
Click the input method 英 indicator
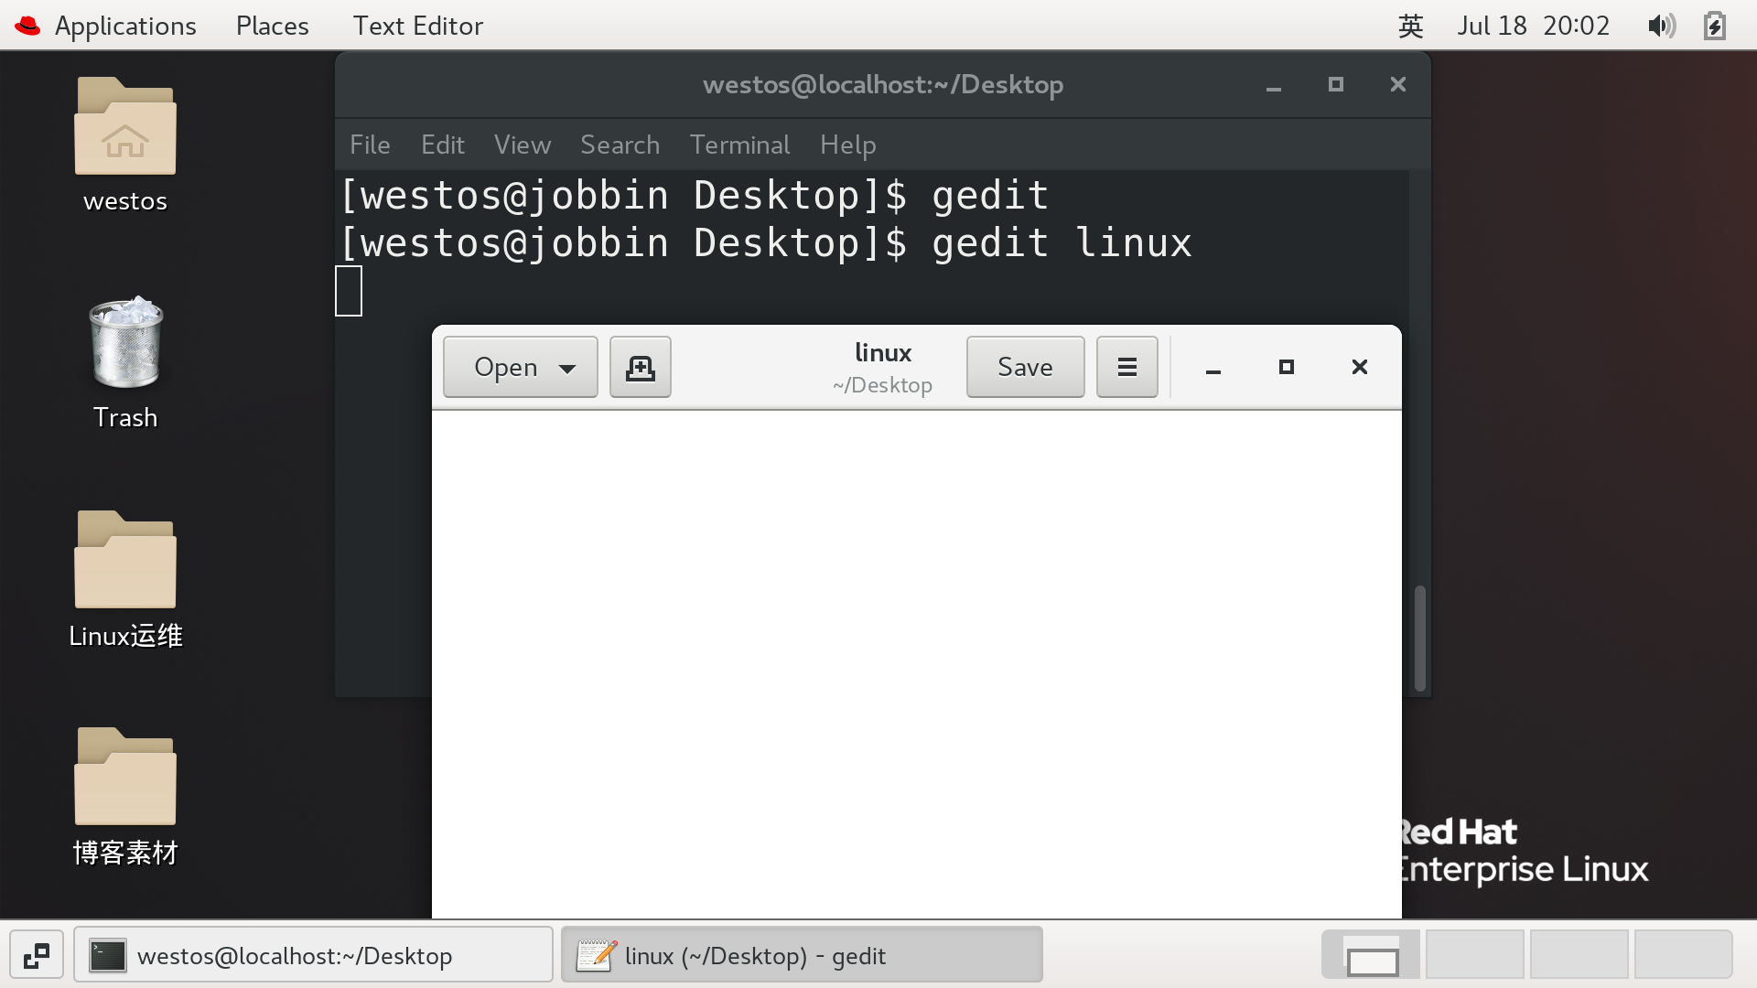pos(1411,26)
